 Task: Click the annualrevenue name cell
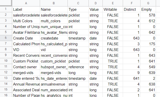(54, 84)
